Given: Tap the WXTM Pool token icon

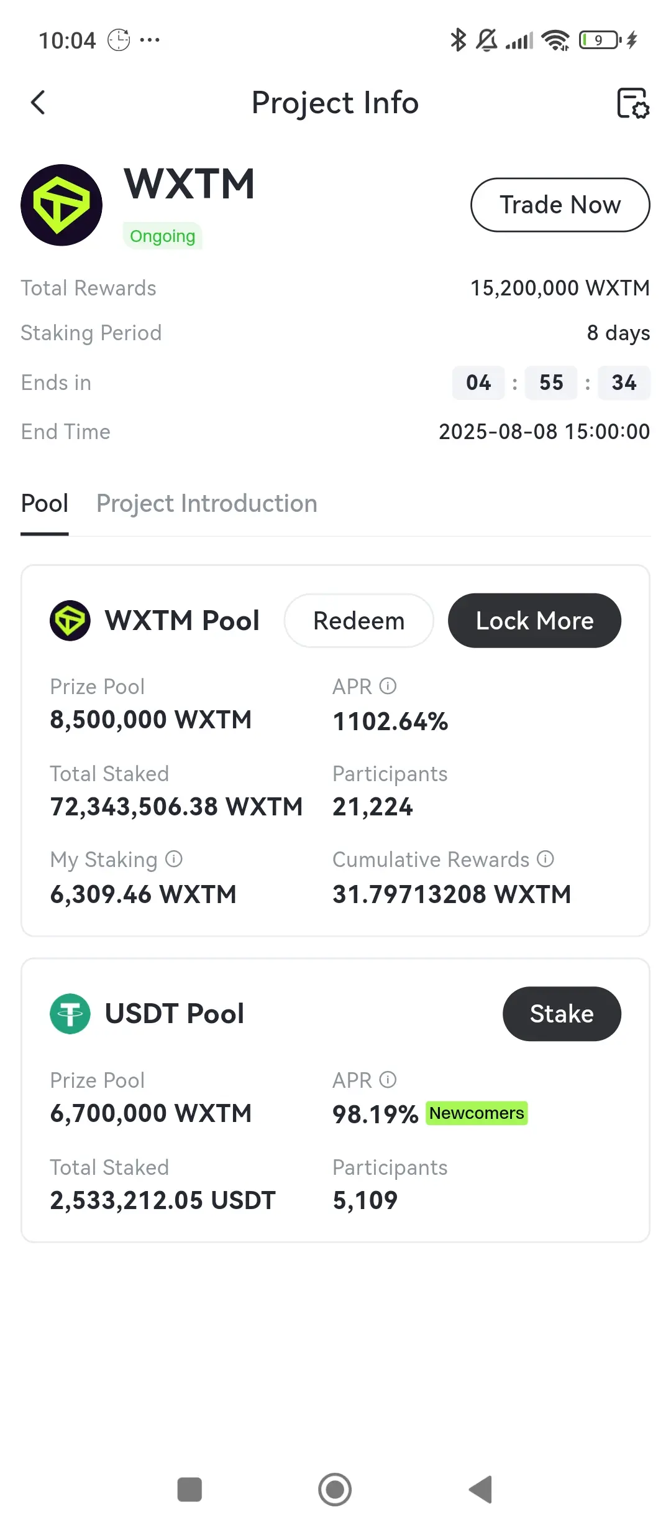Looking at the screenshot, I should tap(70, 621).
